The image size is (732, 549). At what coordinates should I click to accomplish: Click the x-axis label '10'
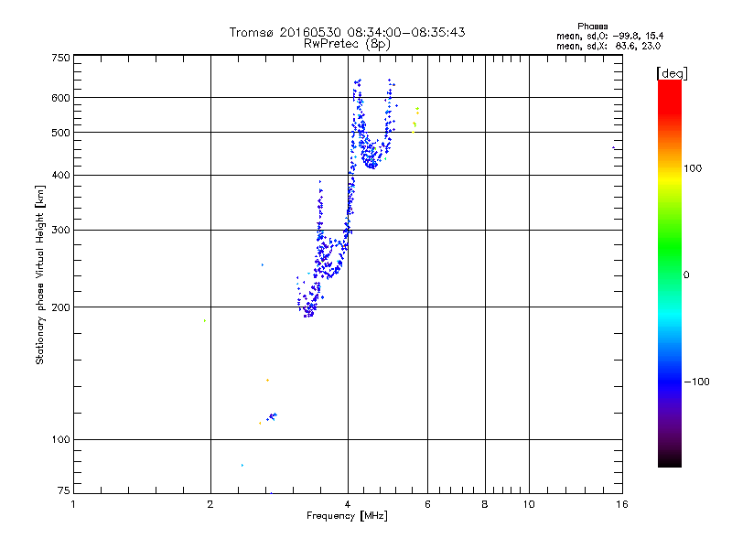tap(529, 504)
